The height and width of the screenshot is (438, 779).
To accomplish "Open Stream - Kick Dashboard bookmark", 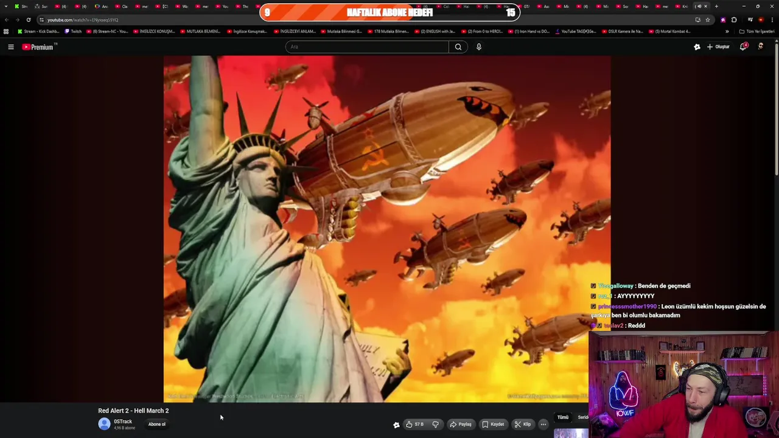I will click(x=38, y=31).
